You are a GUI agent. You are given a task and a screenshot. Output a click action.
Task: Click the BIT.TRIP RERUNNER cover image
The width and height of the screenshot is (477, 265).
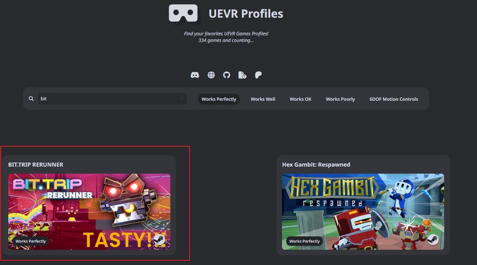(x=89, y=212)
